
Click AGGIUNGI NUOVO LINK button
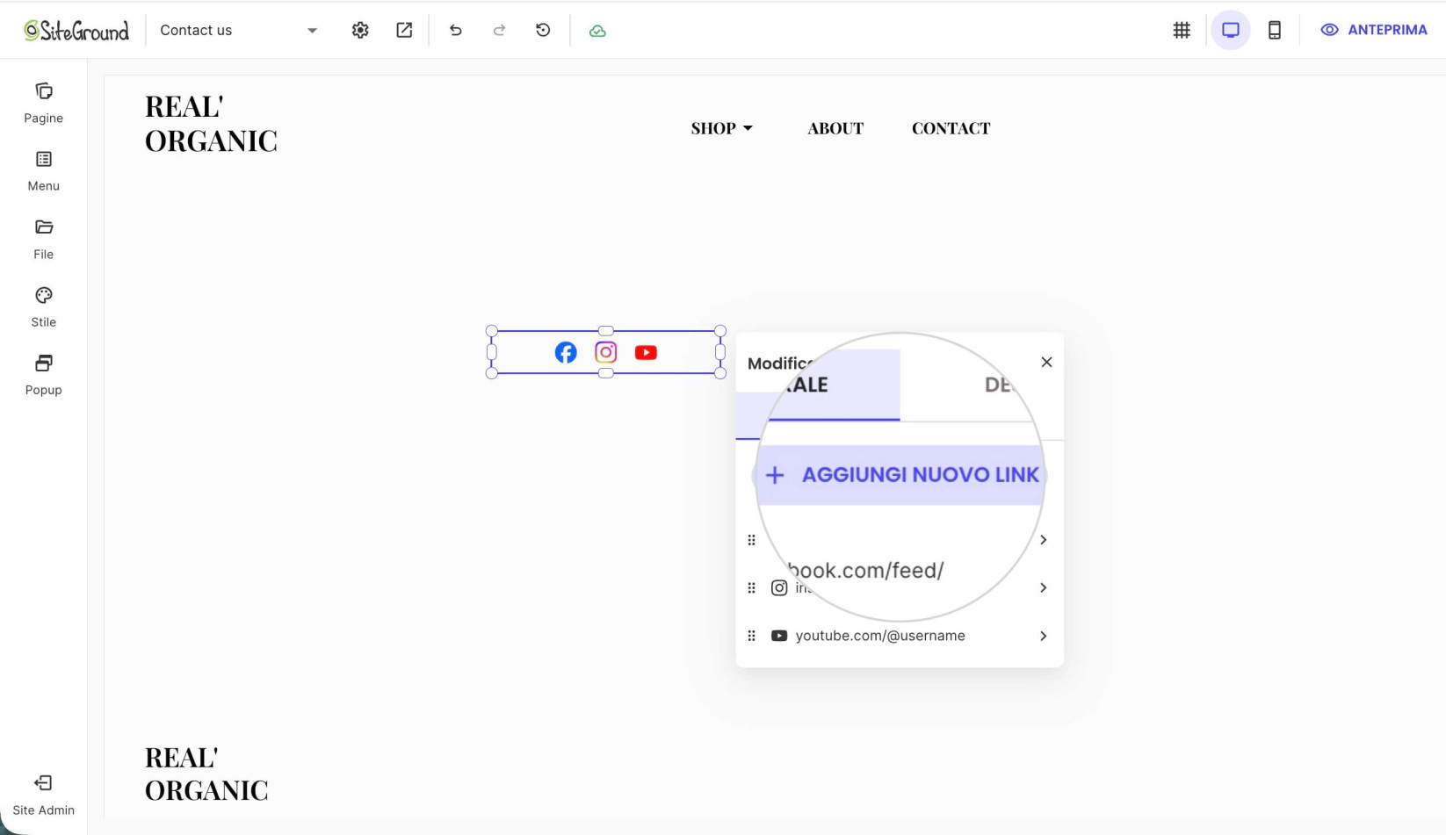click(901, 475)
